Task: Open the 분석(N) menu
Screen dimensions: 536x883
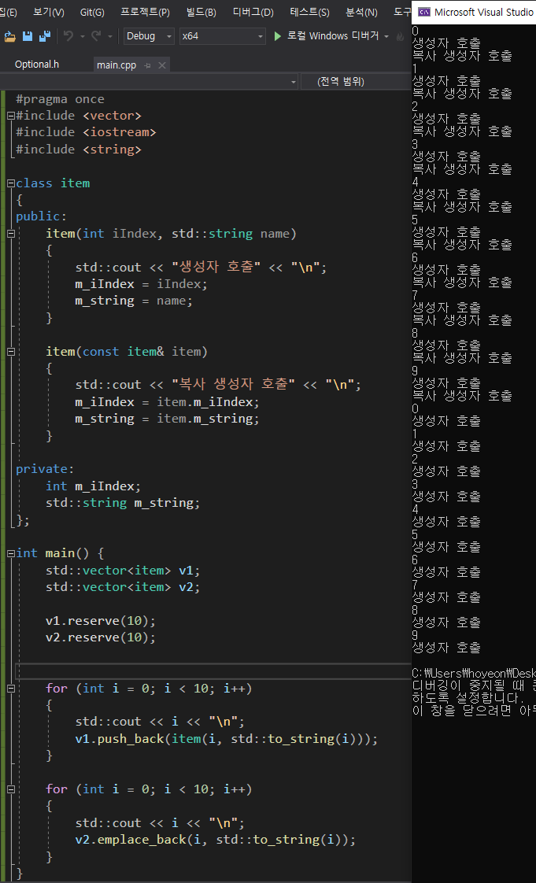Action: tap(361, 12)
